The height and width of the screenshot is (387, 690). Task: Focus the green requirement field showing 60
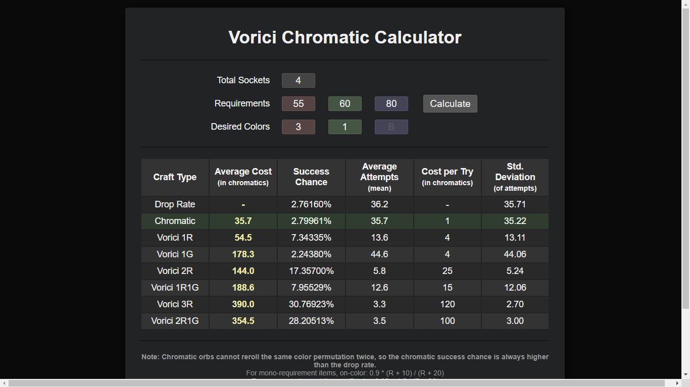tap(345, 104)
